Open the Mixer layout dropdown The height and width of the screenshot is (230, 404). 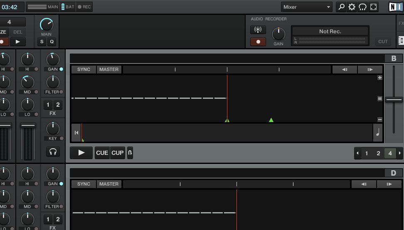pos(306,7)
